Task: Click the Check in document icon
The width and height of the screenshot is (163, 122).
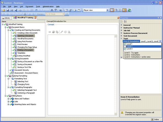Action: click(x=66, y=10)
